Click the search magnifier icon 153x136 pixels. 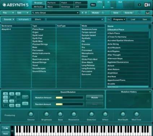tap(33, 13)
